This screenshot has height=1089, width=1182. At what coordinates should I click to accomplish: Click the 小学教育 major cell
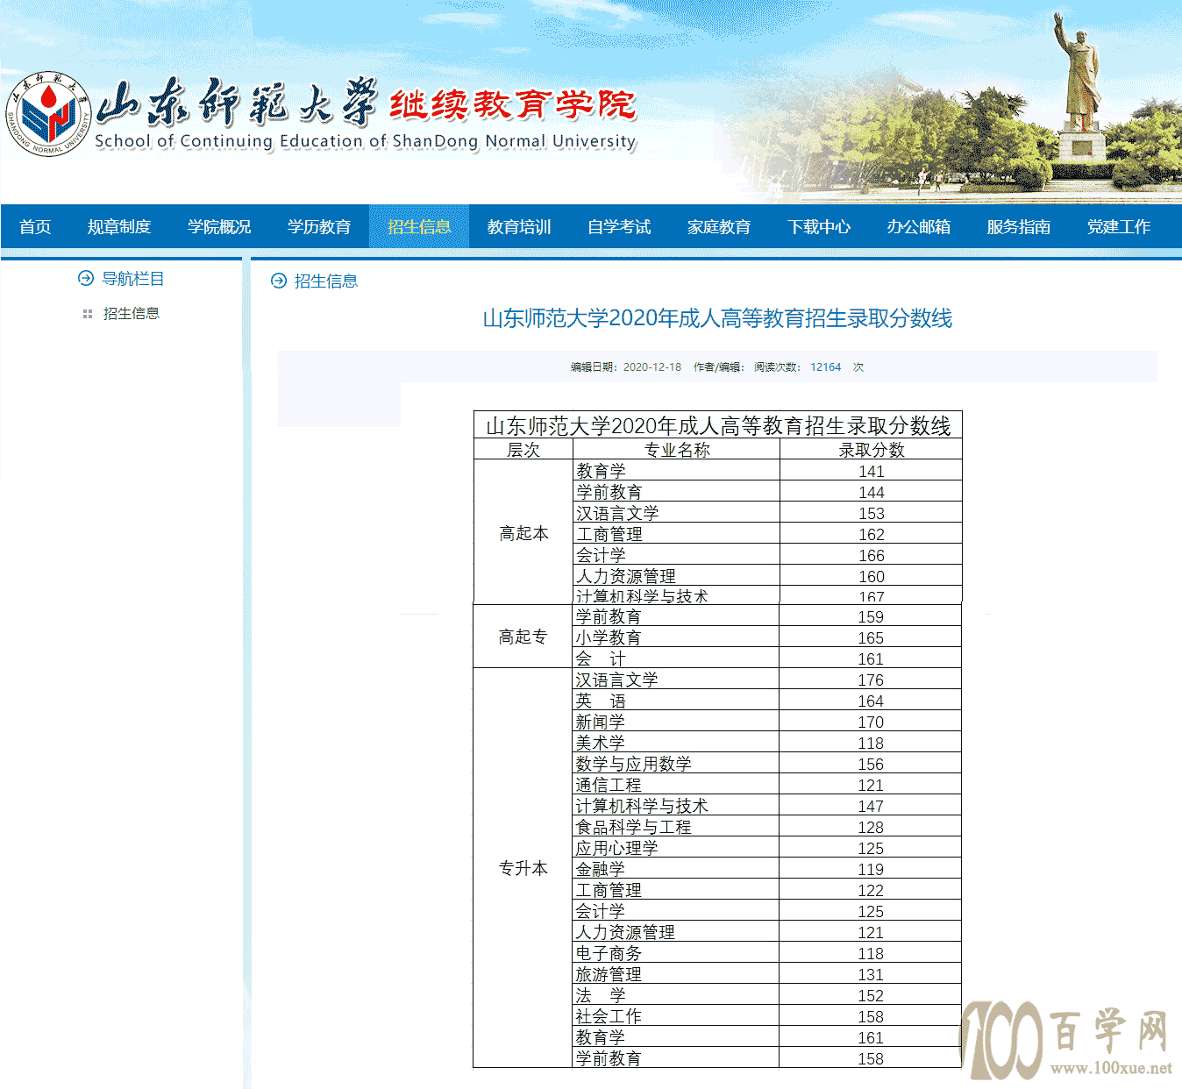pyautogui.click(x=676, y=637)
